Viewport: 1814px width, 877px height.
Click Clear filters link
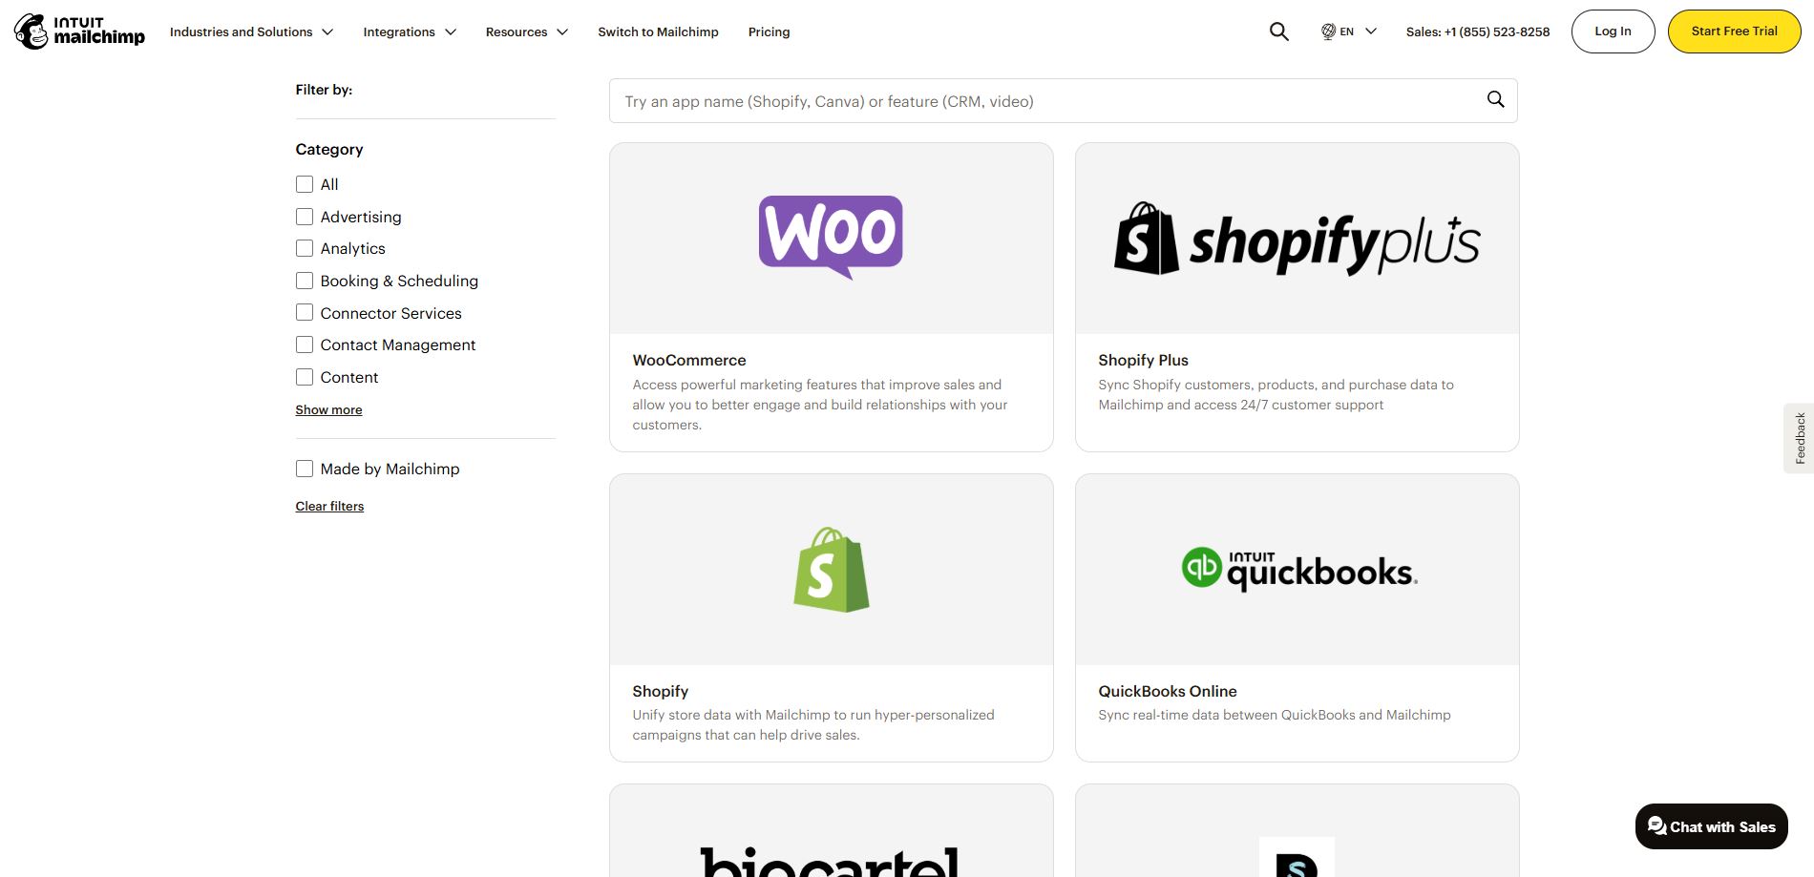[x=329, y=506]
